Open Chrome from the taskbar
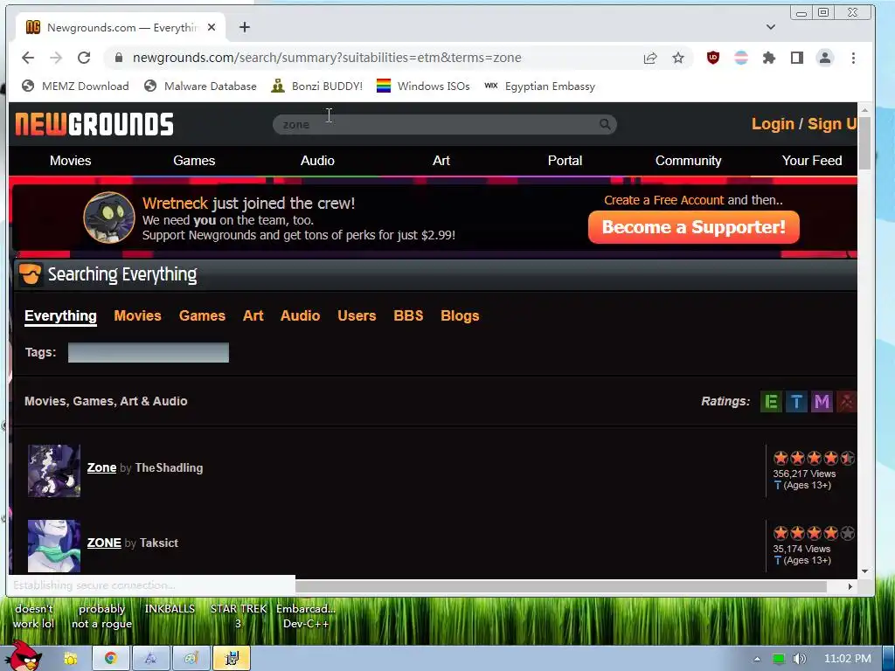This screenshot has height=671, width=895. tap(111, 658)
